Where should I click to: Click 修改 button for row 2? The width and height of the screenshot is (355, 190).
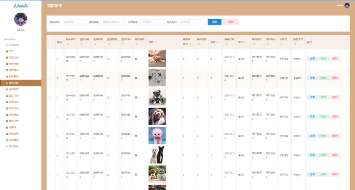[323, 78]
